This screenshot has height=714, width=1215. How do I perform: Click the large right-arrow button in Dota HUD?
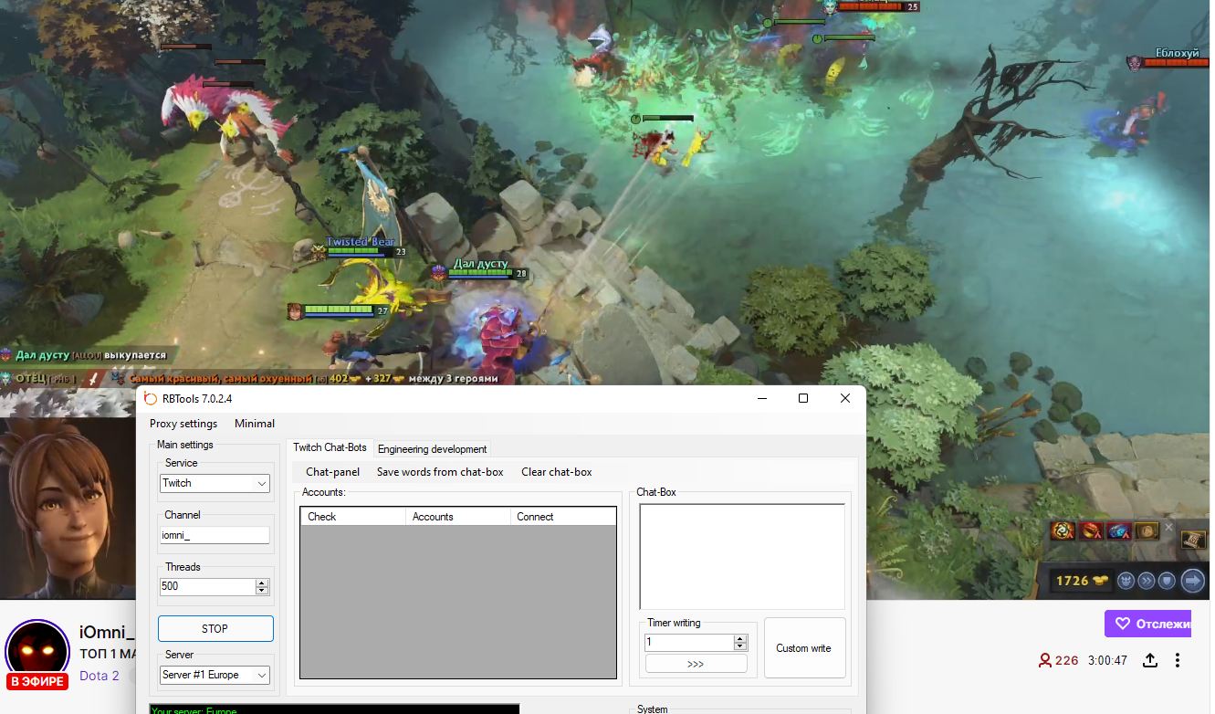click(1192, 580)
